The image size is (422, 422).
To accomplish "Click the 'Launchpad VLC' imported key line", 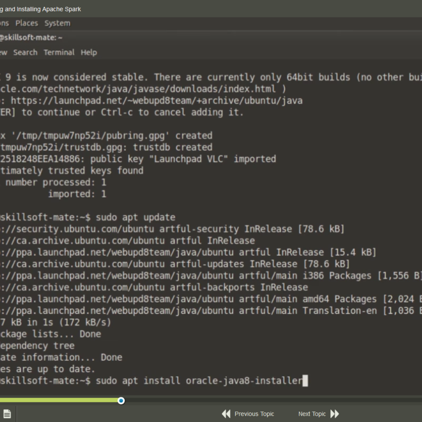I will coord(138,159).
